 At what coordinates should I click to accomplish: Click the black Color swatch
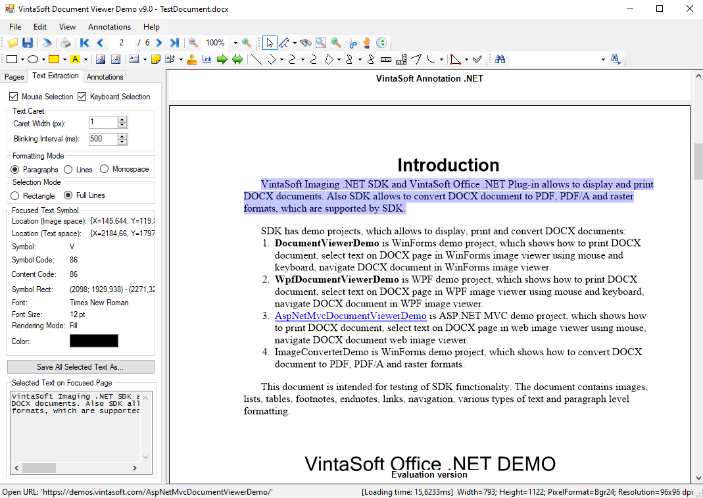coord(94,341)
